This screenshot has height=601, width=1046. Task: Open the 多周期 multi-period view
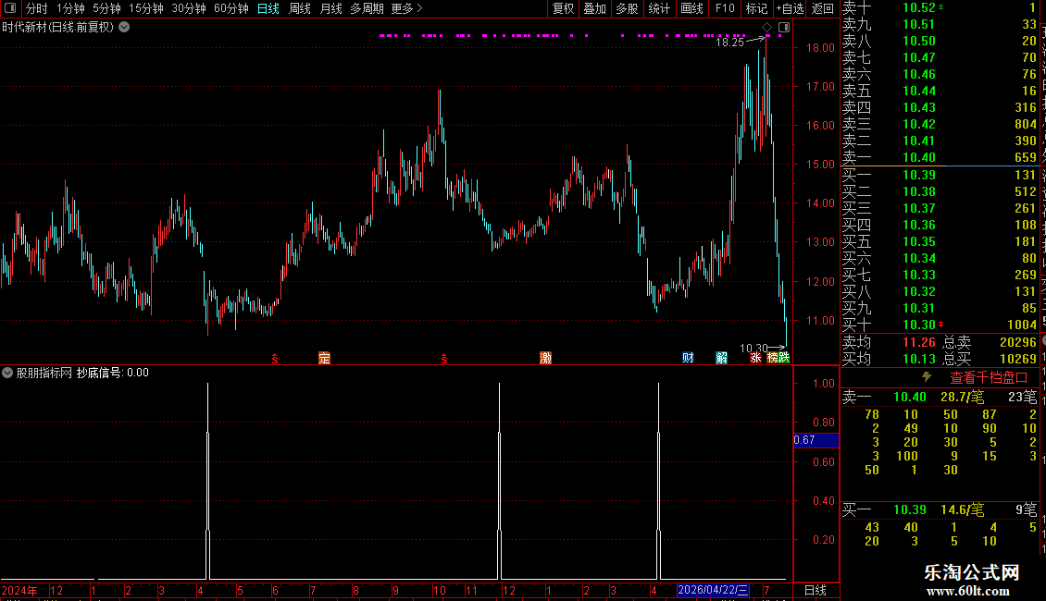click(367, 8)
